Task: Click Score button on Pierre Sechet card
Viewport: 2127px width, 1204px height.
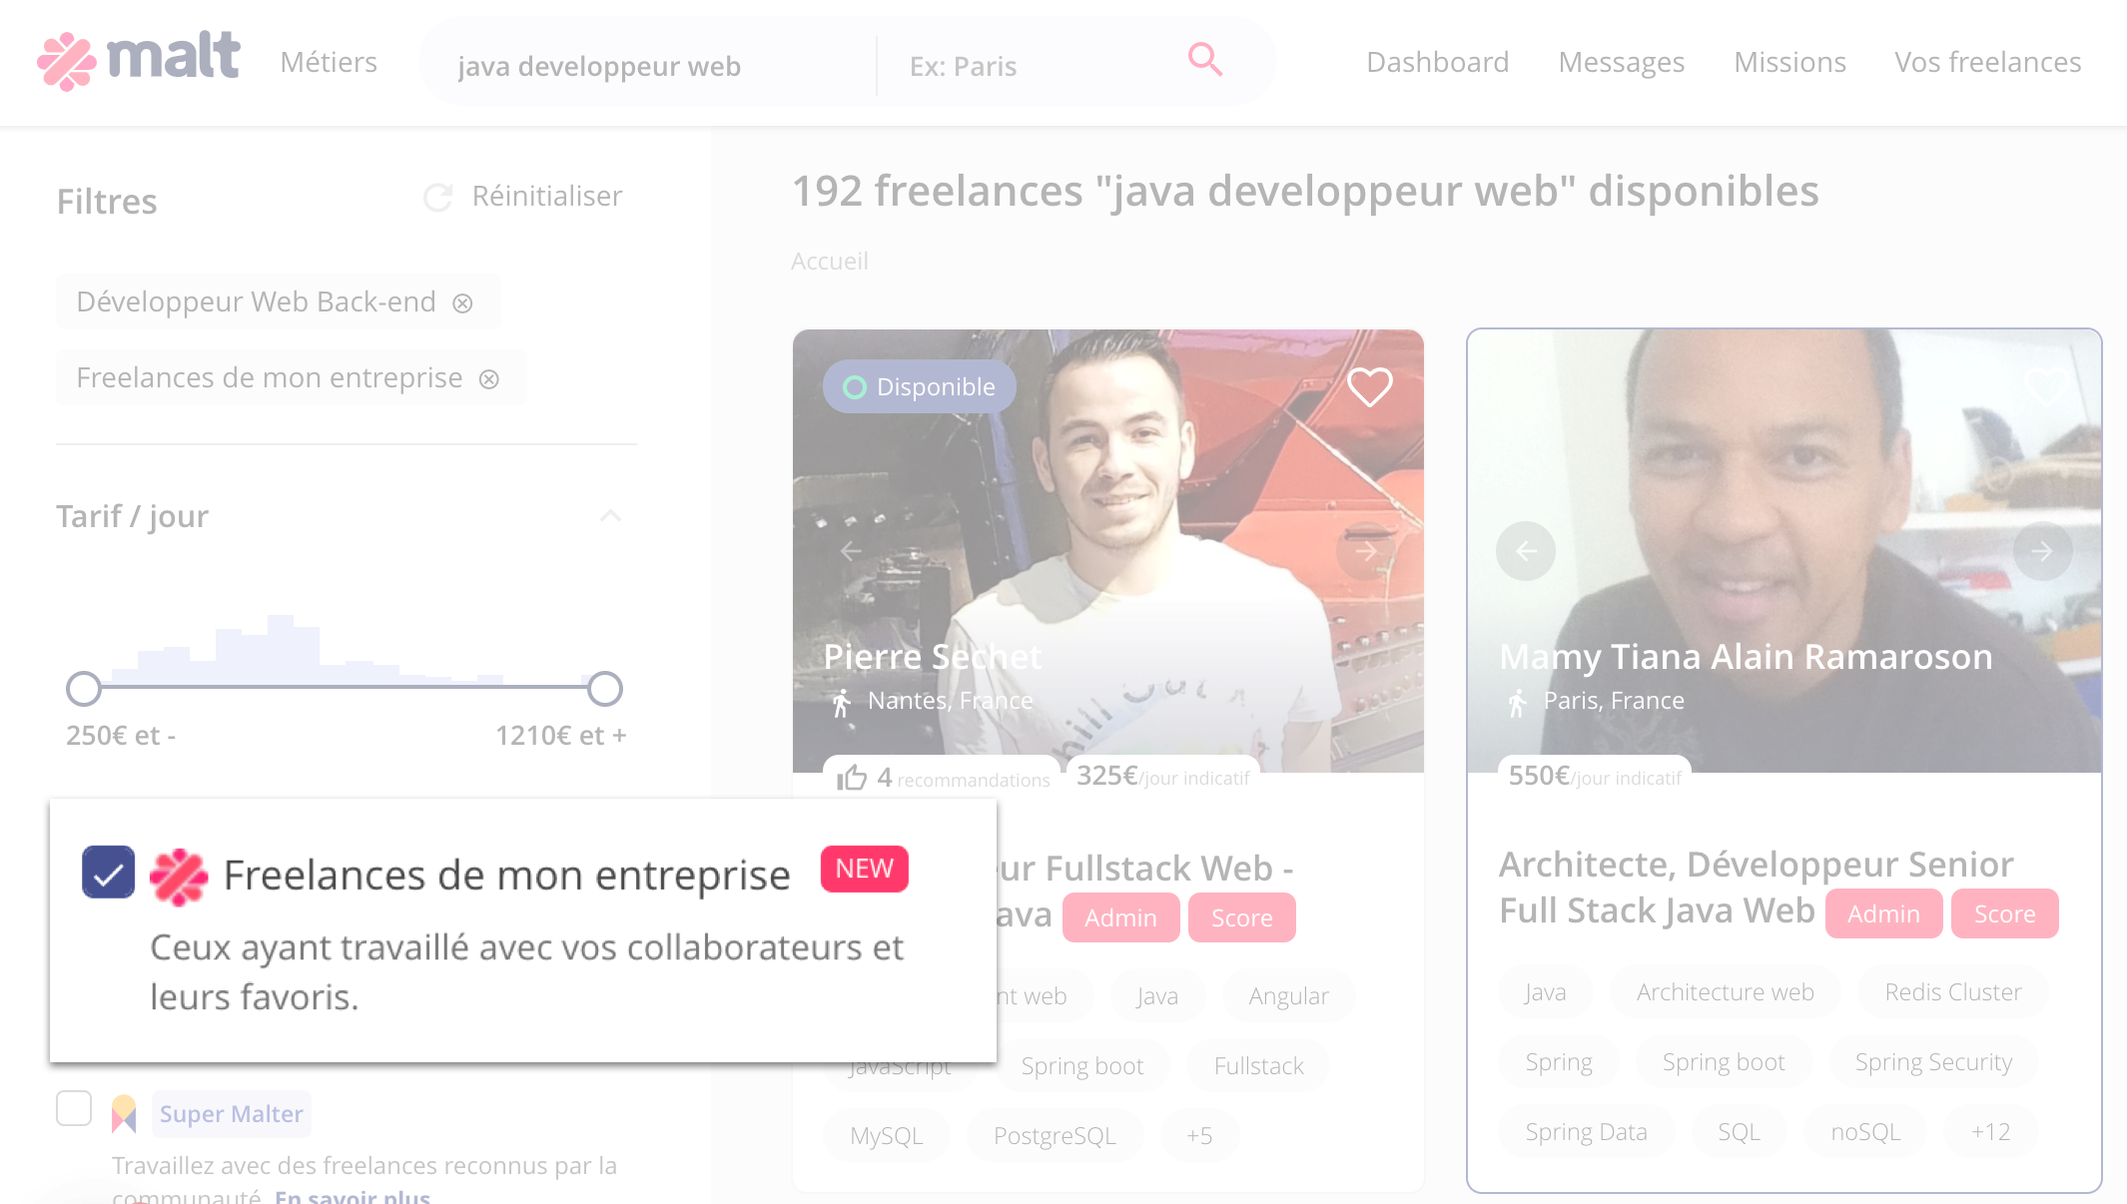Action: click(x=1241, y=917)
